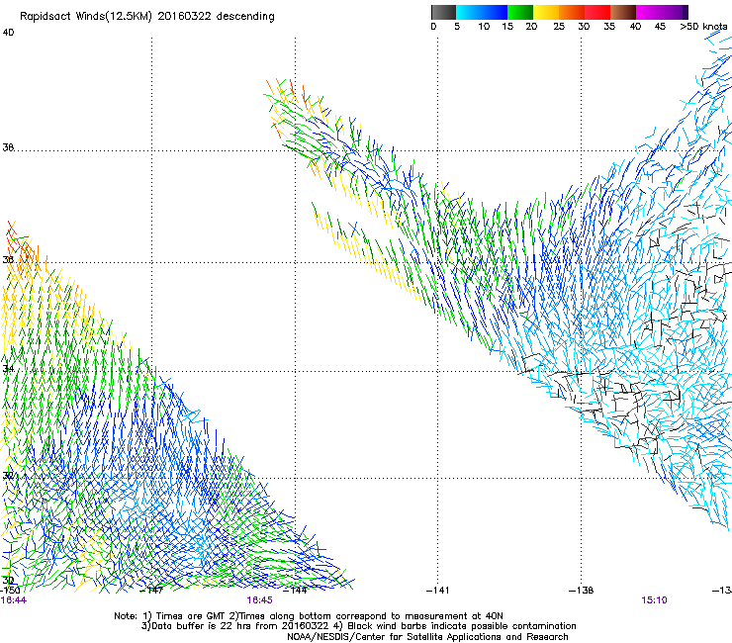Viewport: 732px width, 643px height.
Task: Click the legend label '15'
Action: coord(507,27)
